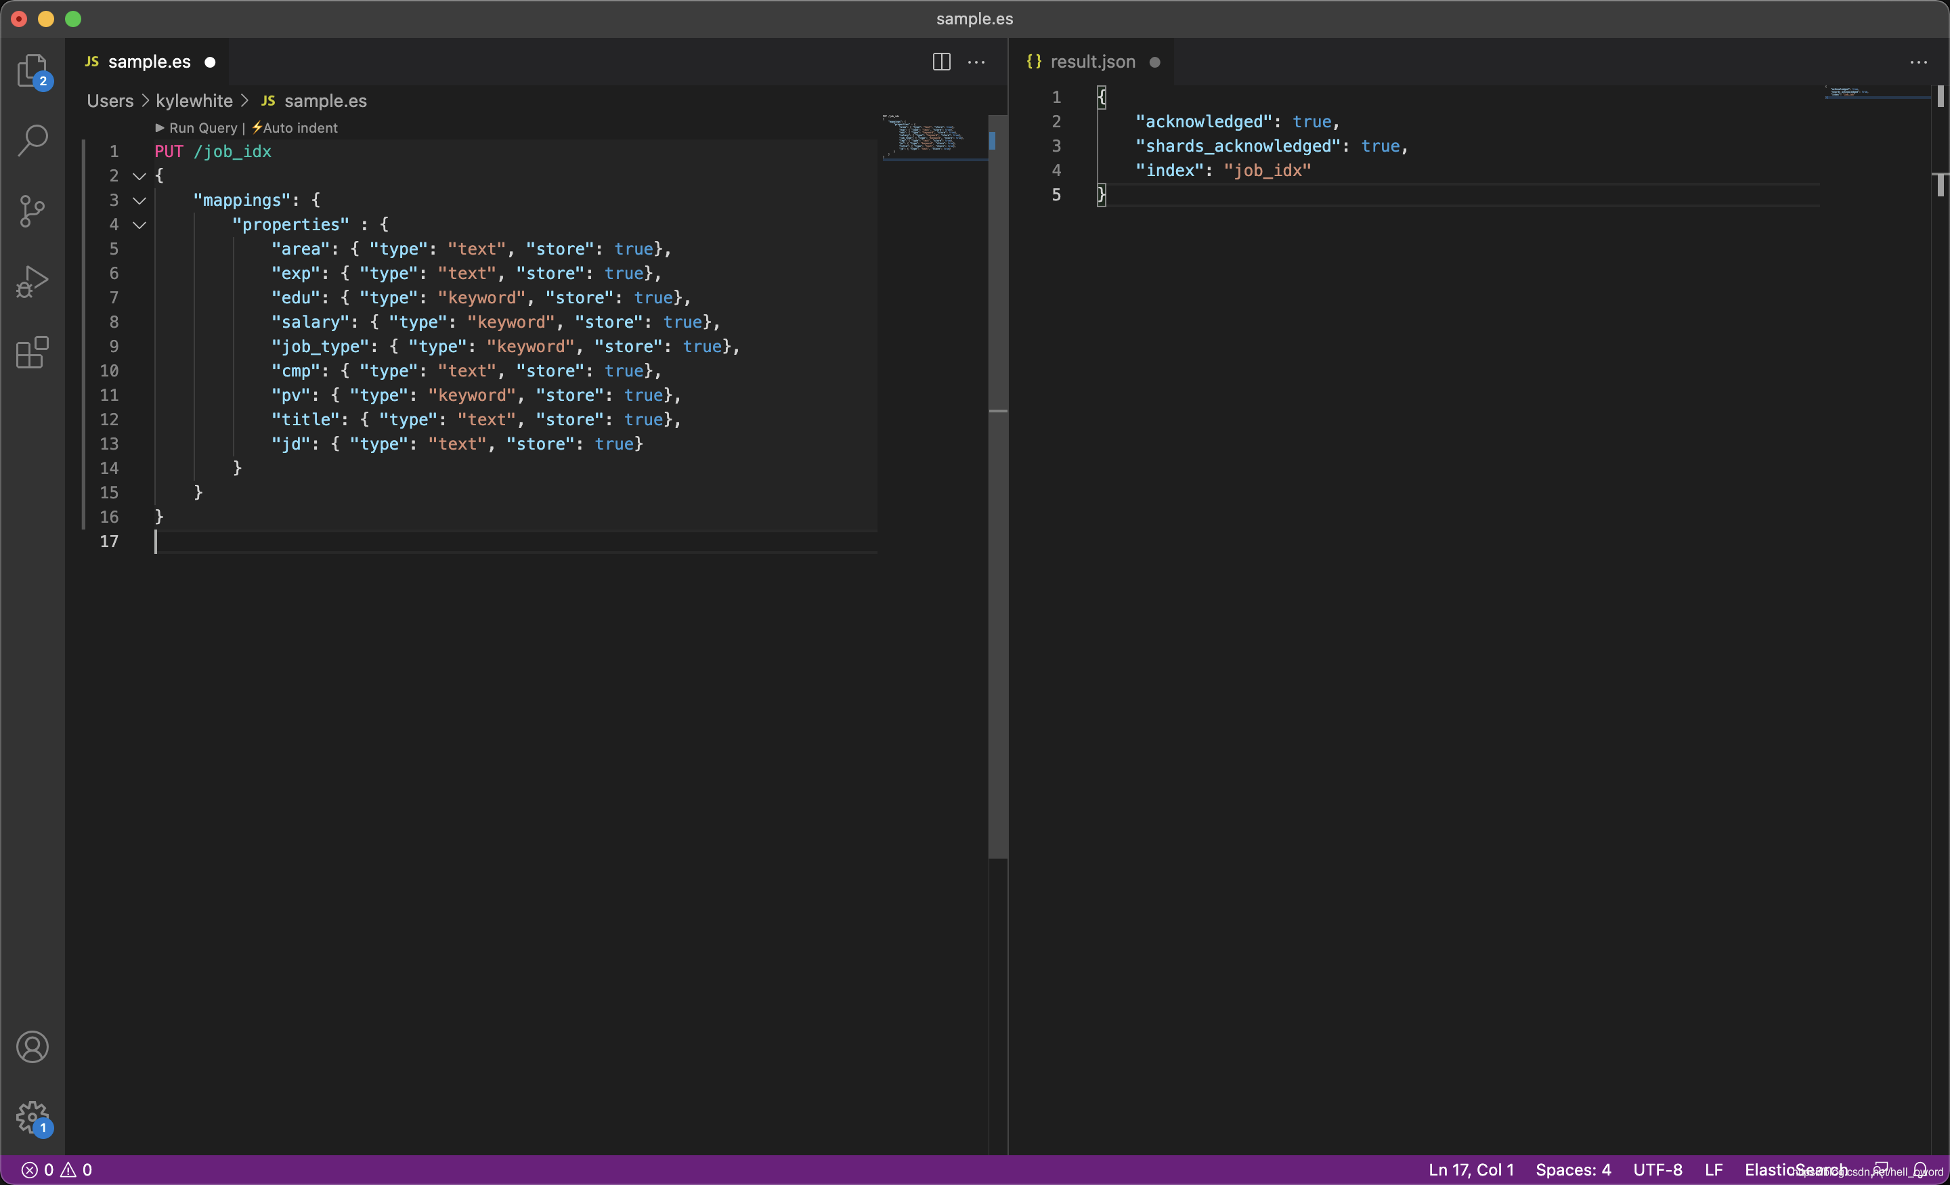Image resolution: width=1950 pixels, height=1185 pixels.
Task: Switch to the sample.es tab
Action: point(149,62)
